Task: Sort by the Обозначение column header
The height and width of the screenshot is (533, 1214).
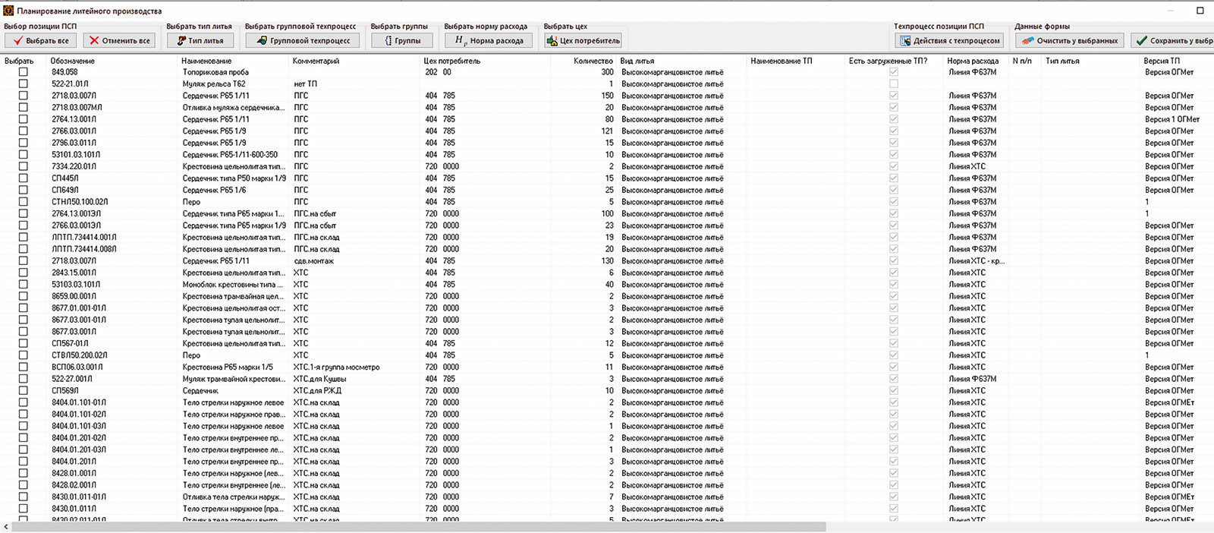Action: click(73, 61)
